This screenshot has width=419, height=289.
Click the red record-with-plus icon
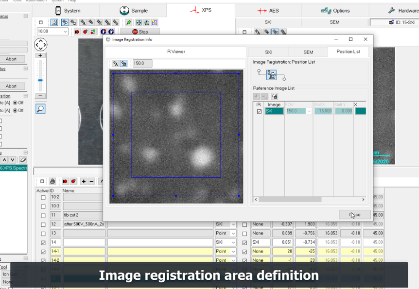[x=85, y=32]
